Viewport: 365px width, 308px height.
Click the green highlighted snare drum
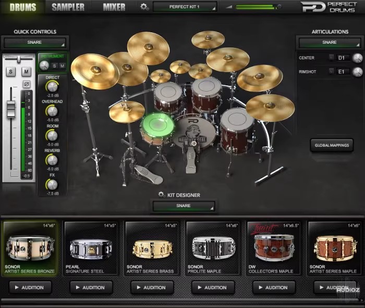click(x=157, y=125)
